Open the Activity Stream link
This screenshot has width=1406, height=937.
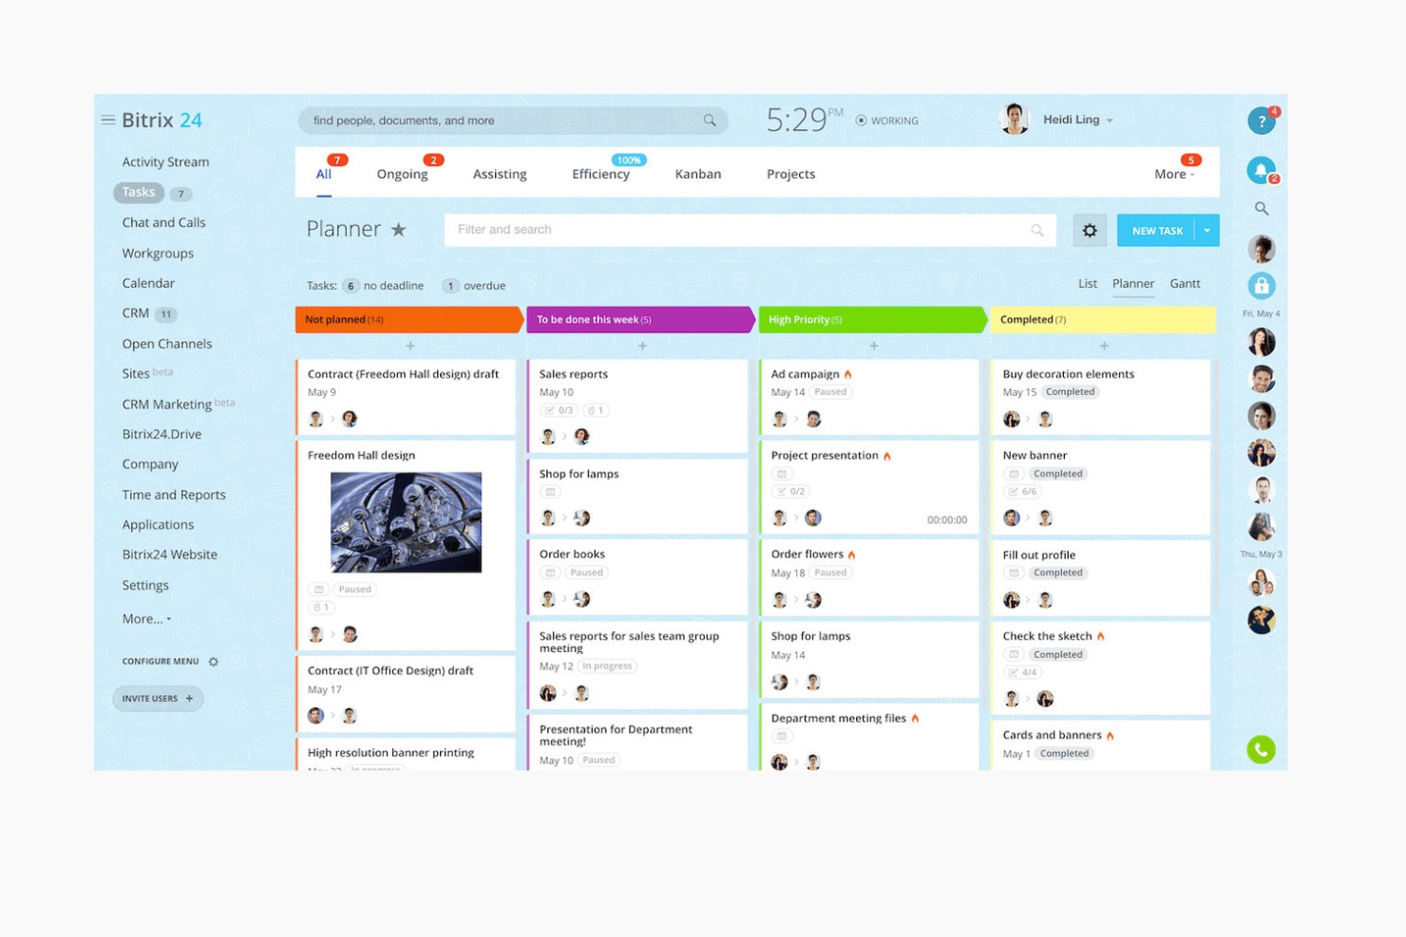(165, 162)
